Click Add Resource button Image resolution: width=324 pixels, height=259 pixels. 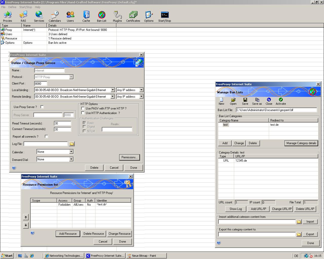68,234
